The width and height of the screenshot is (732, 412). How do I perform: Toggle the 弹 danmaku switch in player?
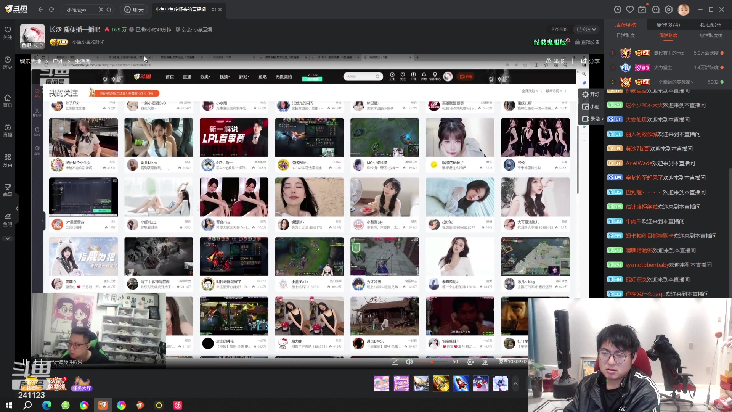click(x=485, y=362)
